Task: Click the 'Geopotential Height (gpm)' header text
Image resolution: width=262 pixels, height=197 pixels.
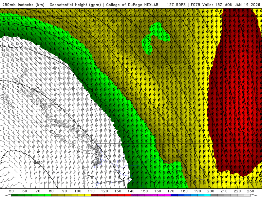Action: [75, 5]
